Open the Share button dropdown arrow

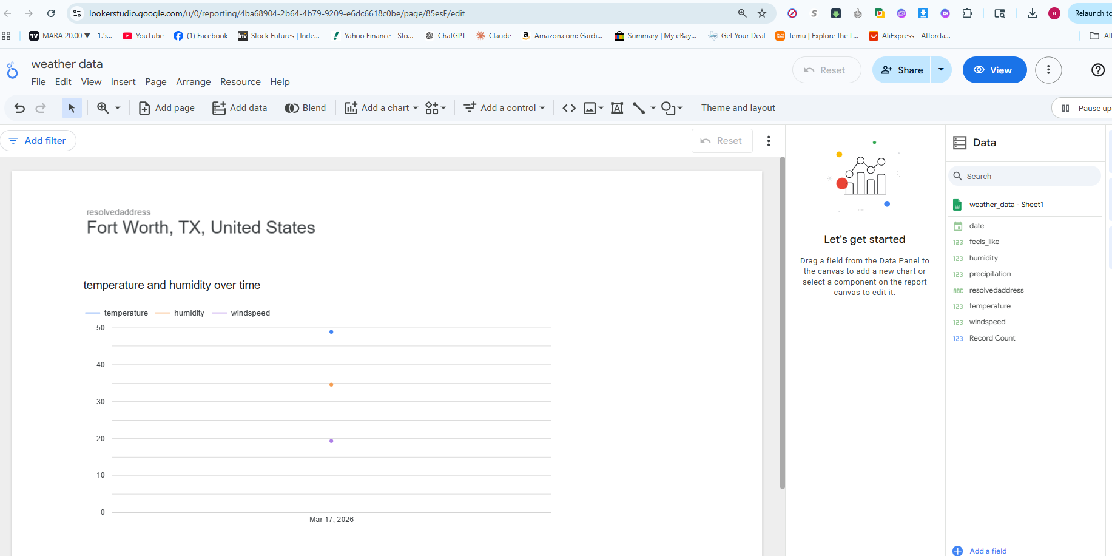[941, 70]
